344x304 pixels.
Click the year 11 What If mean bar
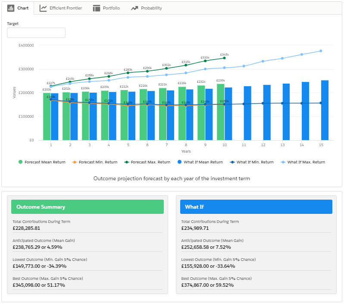pos(247,113)
